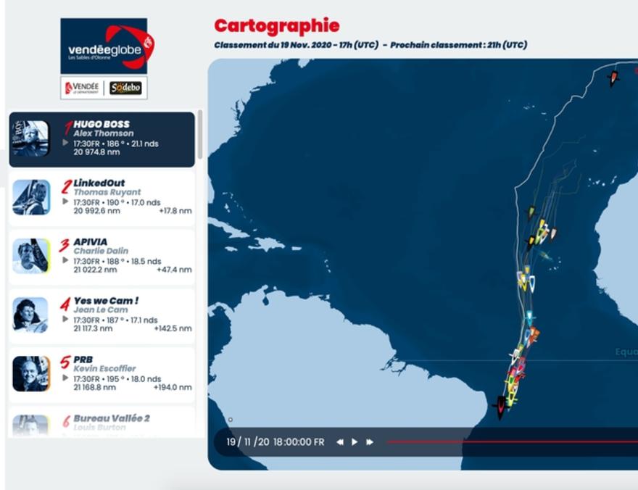The width and height of the screenshot is (638, 490).
Task: Click Yes we Cam ! boat name
Action: [x=106, y=301]
